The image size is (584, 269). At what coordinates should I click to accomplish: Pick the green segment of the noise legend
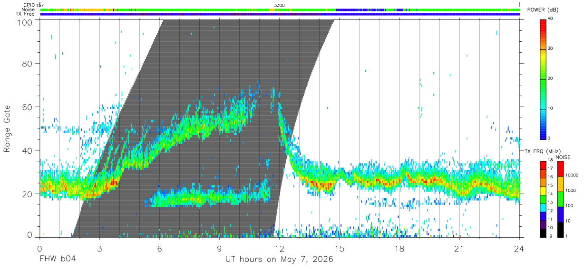click(x=560, y=199)
